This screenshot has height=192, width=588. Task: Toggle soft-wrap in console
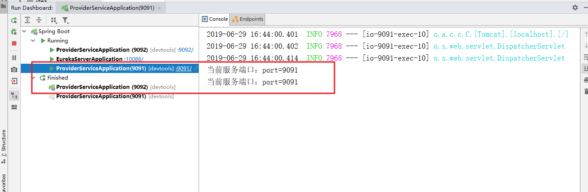(x=585, y=57)
